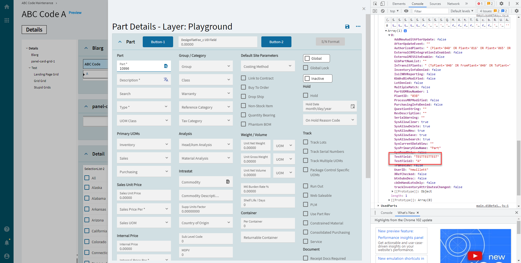The width and height of the screenshot is (521, 263).
Task: Open the help question mark icon
Action: pyautogui.click(x=7, y=229)
